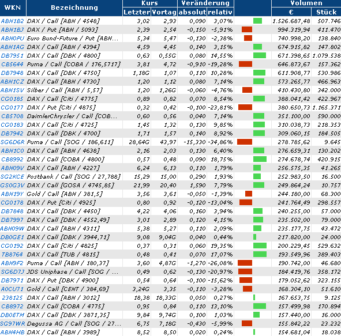Open WKN link ABN1C0
The width and height of the screenshot is (341, 336).
tap(12, 151)
